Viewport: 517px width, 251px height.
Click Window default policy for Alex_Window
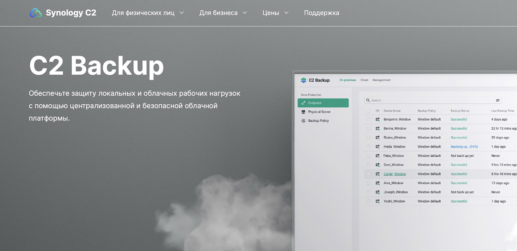(x=429, y=183)
